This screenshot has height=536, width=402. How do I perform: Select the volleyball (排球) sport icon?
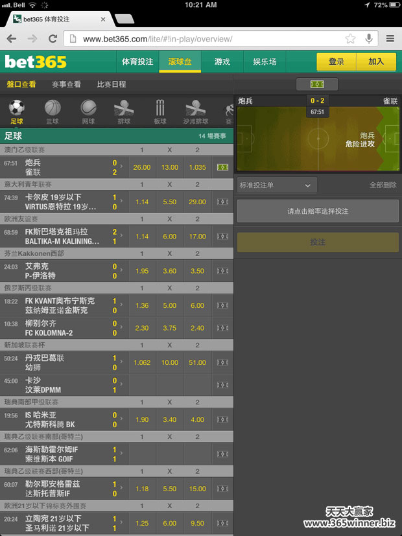tap(124, 111)
